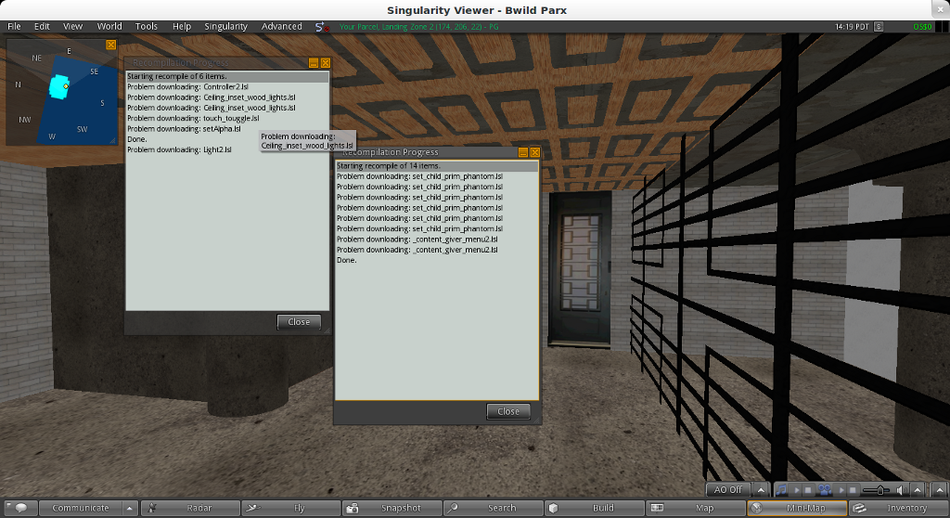The width and height of the screenshot is (950, 518).
Task: Select the 'Done.' row in 6-item window
Action: (227, 139)
